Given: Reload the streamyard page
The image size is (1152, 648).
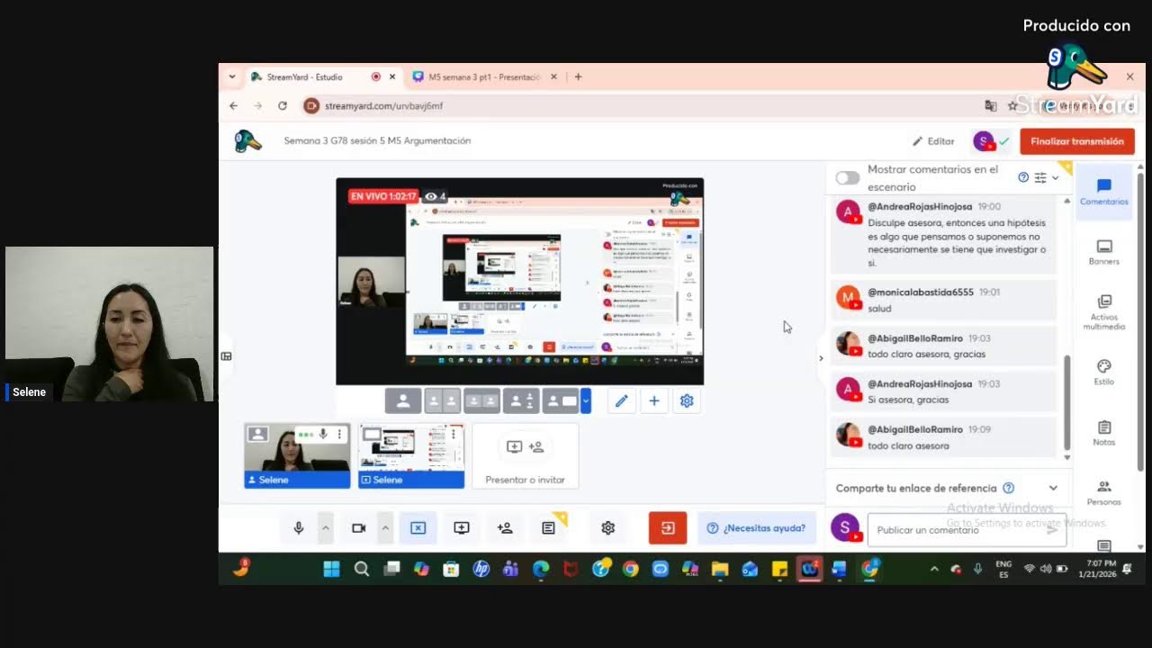Looking at the screenshot, I should point(282,105).
